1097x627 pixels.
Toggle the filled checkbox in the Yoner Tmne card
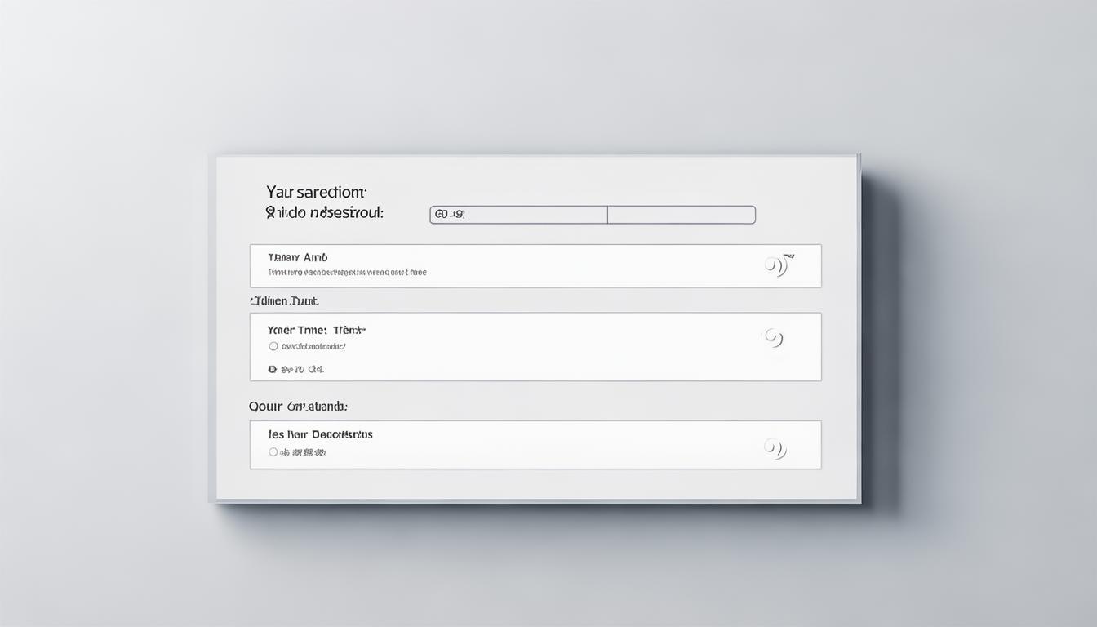click(x=273, y=370)
